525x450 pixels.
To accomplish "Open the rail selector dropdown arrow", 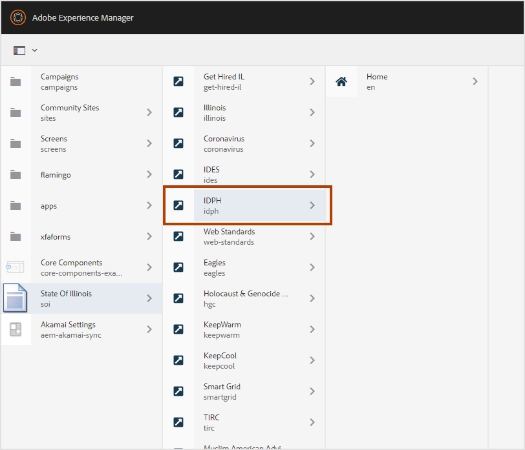I will (34, 50).
